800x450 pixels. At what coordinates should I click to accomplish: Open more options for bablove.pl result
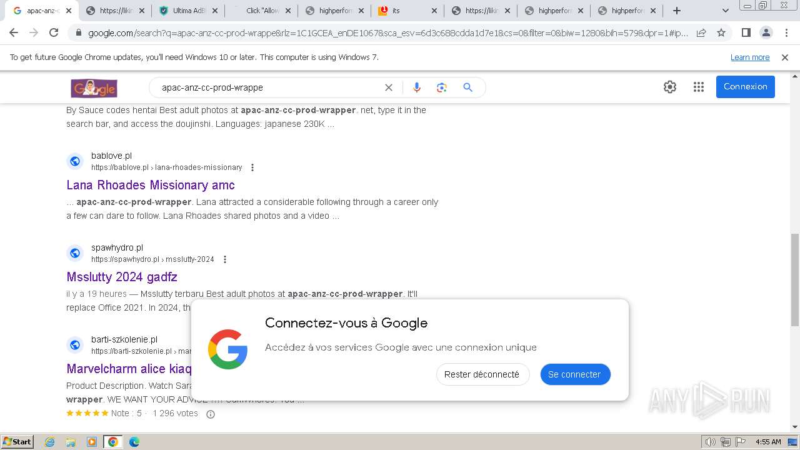(x=252, y=167)
